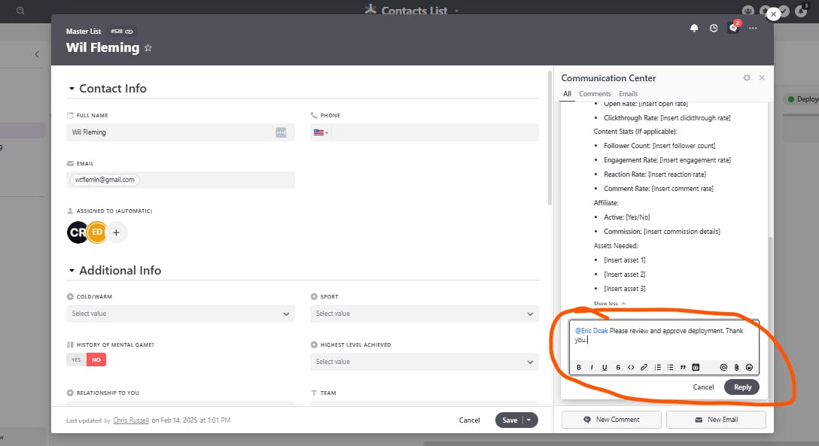Viewport: 819px width, 446px height.
Task: Collapse the Additional Info section
Action: point(72,271)
